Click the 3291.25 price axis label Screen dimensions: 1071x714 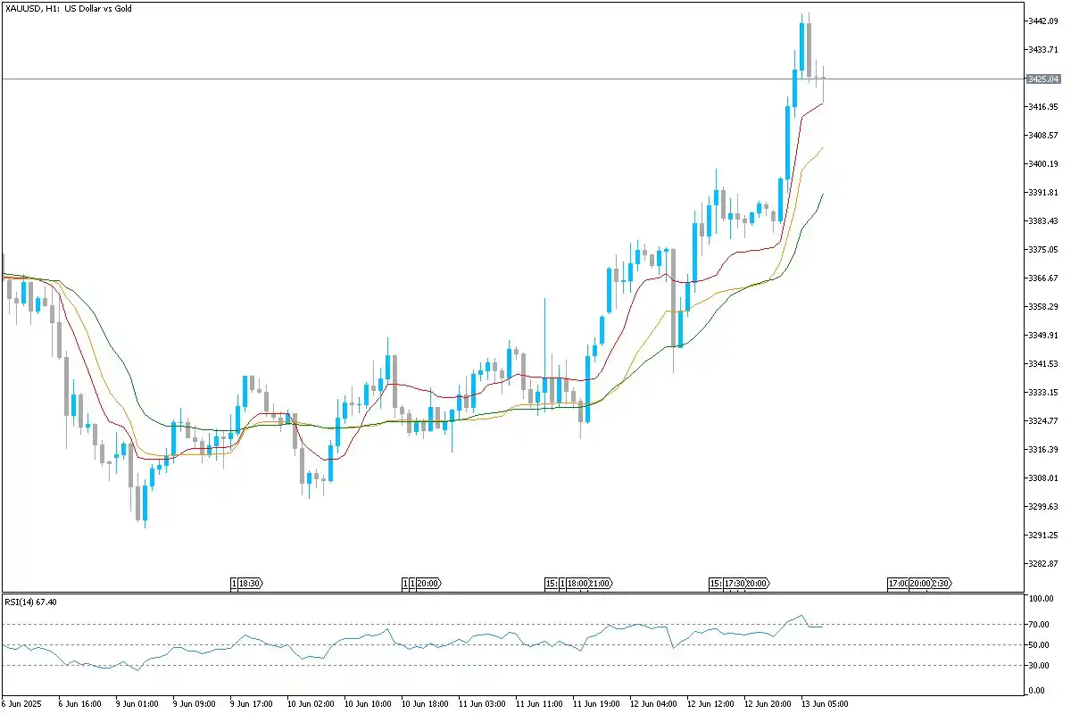coord(1042,535)
